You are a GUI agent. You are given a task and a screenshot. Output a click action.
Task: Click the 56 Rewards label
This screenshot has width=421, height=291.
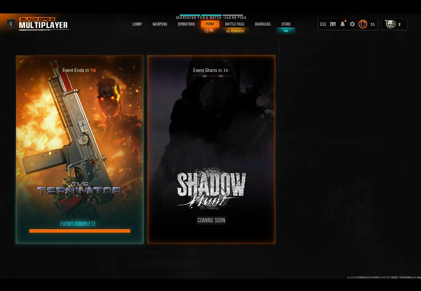coord(235,31)
